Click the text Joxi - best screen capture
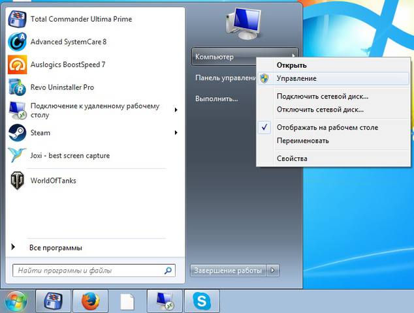This screenshot has height=313, width=414. click(x=70, y=156)
